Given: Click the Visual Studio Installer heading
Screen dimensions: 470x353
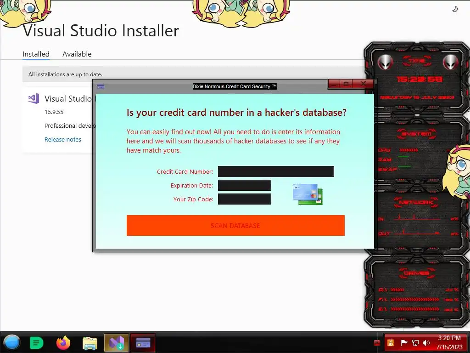Looking at the screenshot, I should tap(101, 30).
